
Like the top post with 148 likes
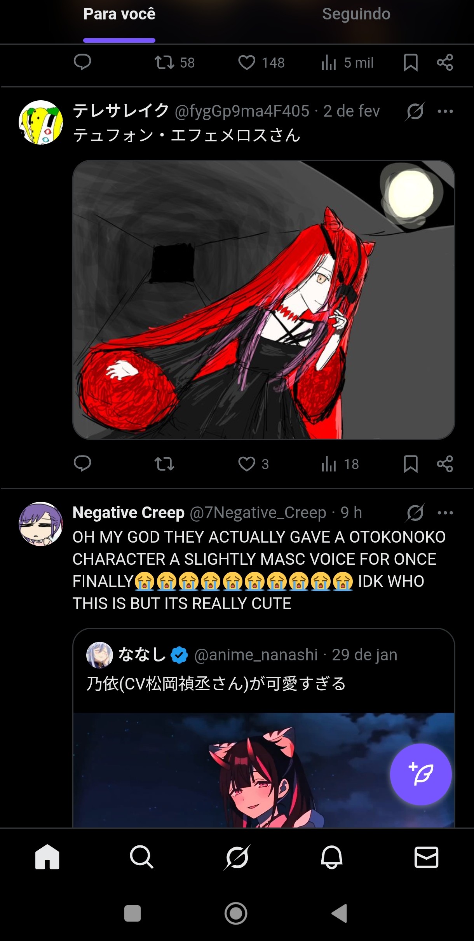(x=261, y=63)
